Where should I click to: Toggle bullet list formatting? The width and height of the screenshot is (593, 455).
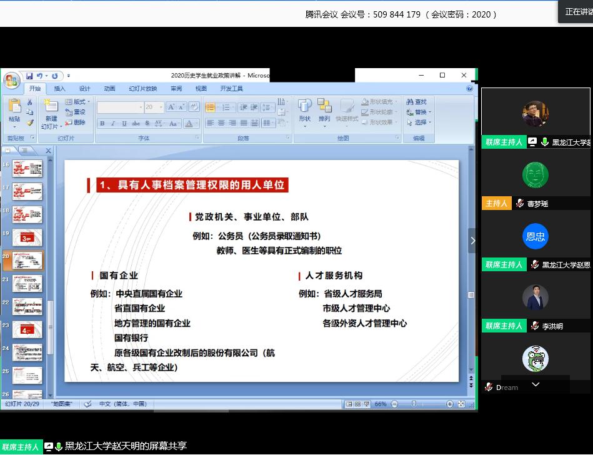[x=211, y=107]
